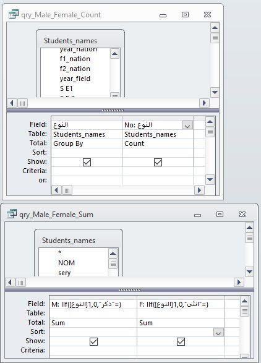The height and width of the screenshot is (363, 261).
Task: Click left arrow of Sum query table pane scrollbar
Action: pyautogui.click(x=10, y=282)
